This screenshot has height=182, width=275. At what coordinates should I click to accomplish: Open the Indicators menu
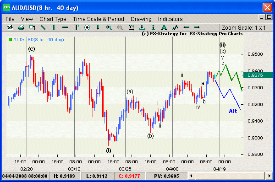click(x=170, y=19)
